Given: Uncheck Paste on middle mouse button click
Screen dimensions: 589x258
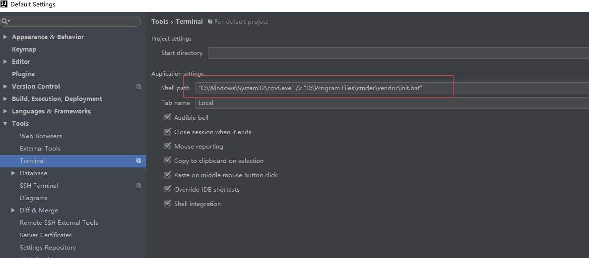Looking at the screenshot, I should (x=168, y=175).
